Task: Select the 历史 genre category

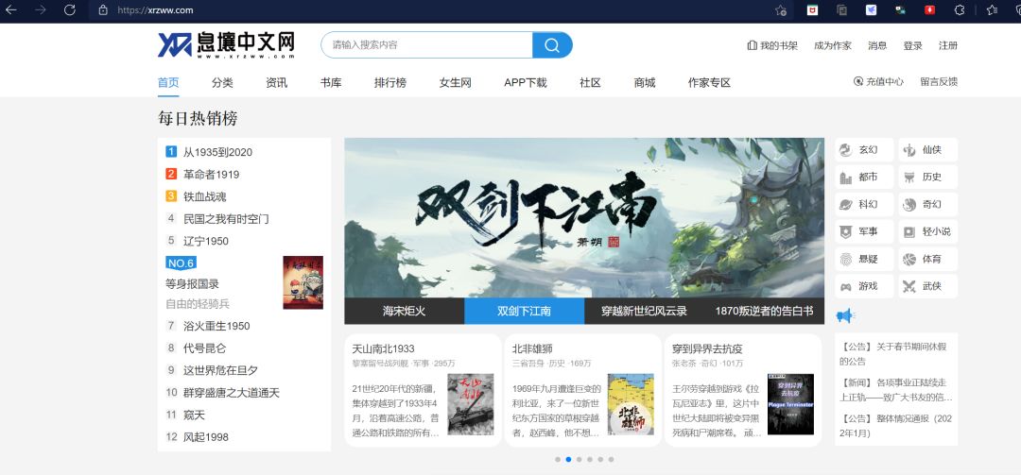Action: click(928, 177)
